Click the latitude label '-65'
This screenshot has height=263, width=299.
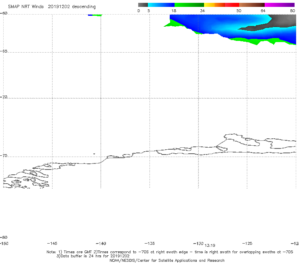(x=4, y=51)
